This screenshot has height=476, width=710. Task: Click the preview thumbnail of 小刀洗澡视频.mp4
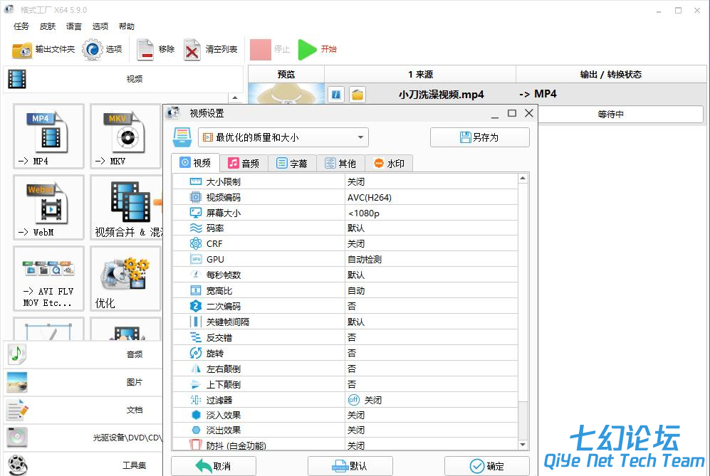pos(286,94)
